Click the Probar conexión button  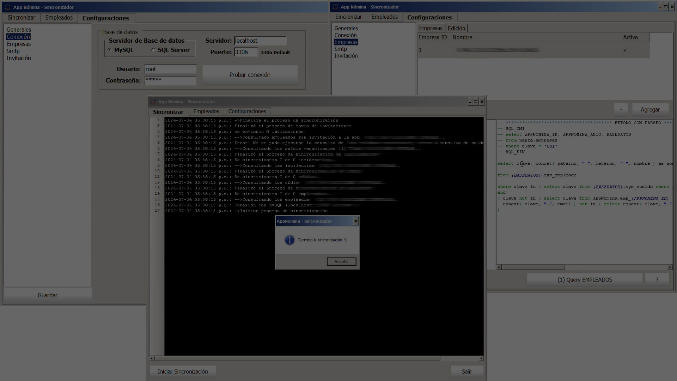point(250,75)
